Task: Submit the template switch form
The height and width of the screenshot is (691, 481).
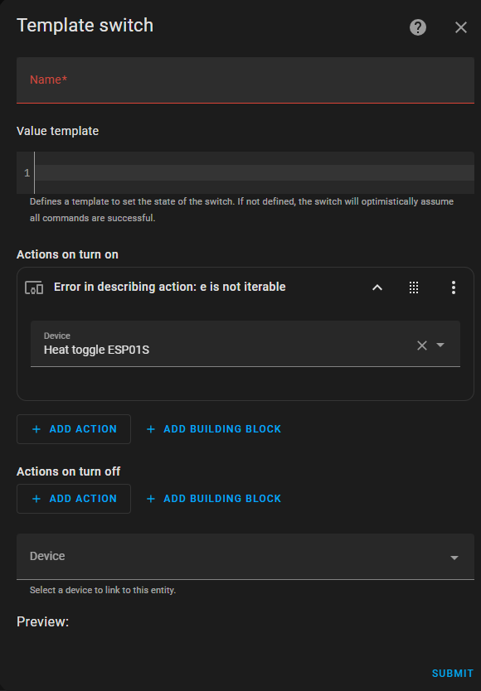Action: 452,673
